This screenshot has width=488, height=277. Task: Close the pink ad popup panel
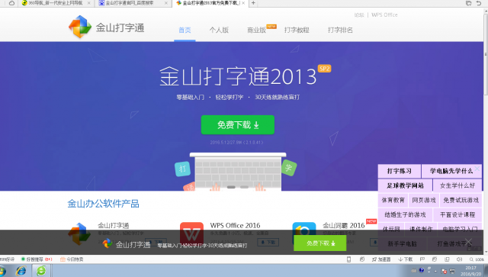[x=477, y=169]
